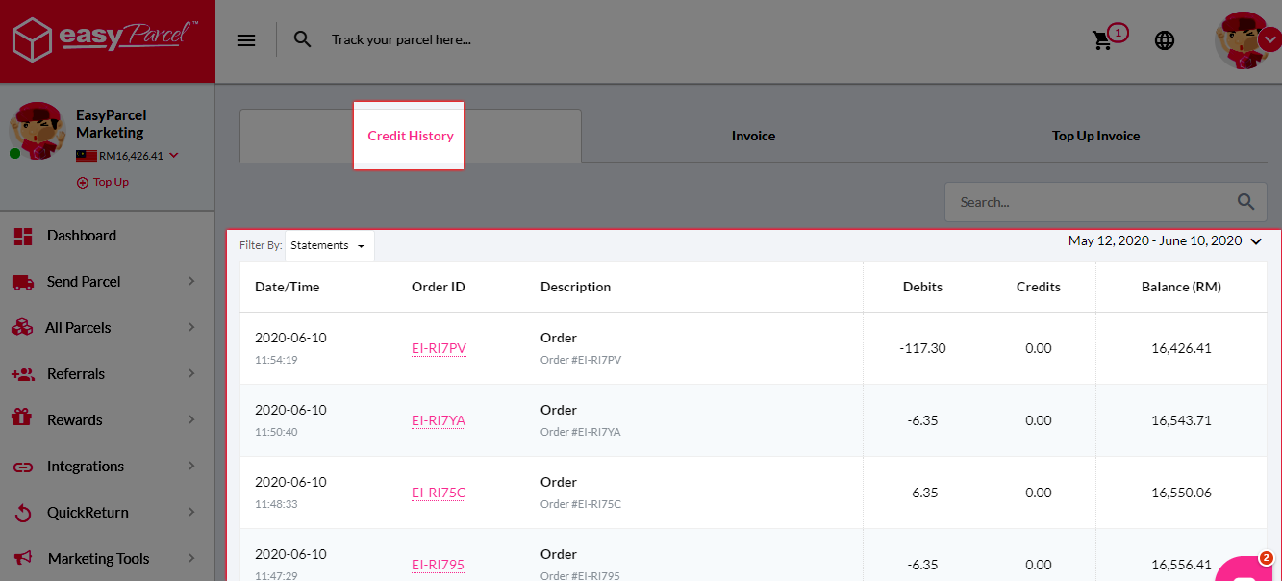This screenshot has height=581, width=1282.
Task: Expand the Rewards chevron
Action: pos(191,419)
